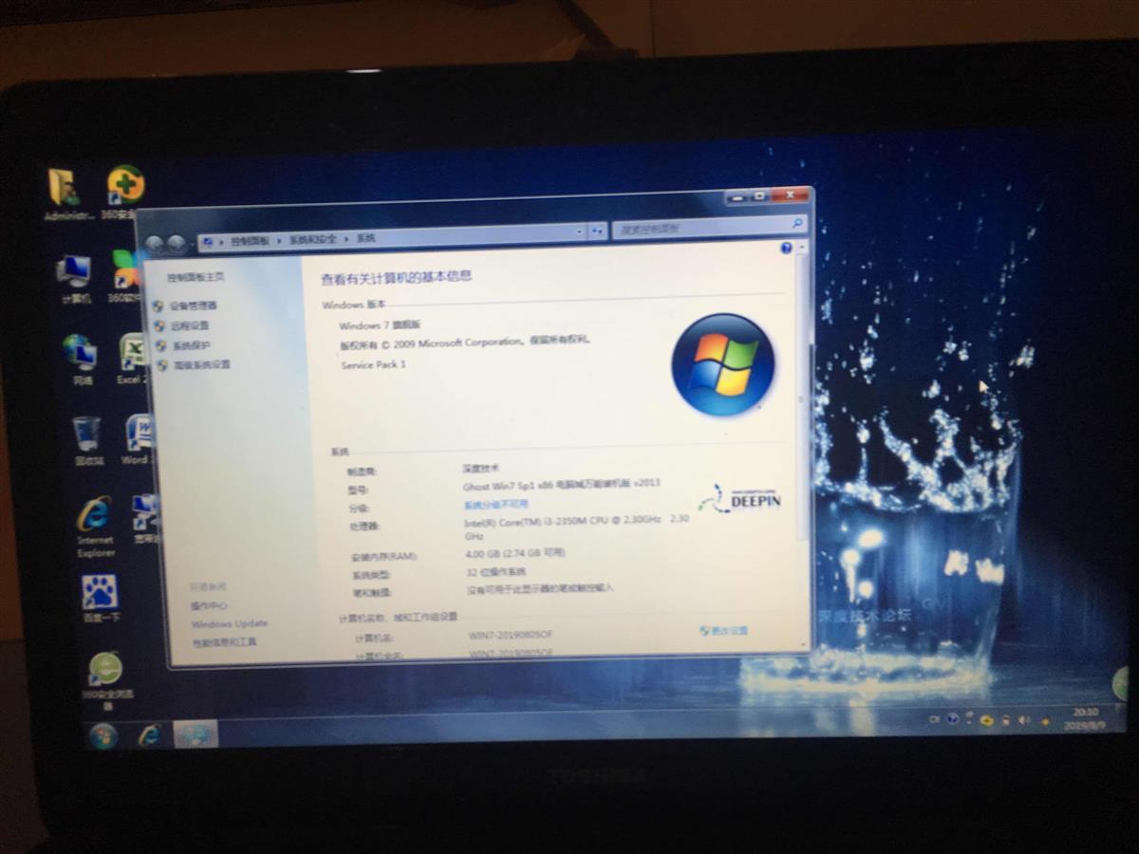Click the 'Service Pack 1' text

tap(373, 364)
